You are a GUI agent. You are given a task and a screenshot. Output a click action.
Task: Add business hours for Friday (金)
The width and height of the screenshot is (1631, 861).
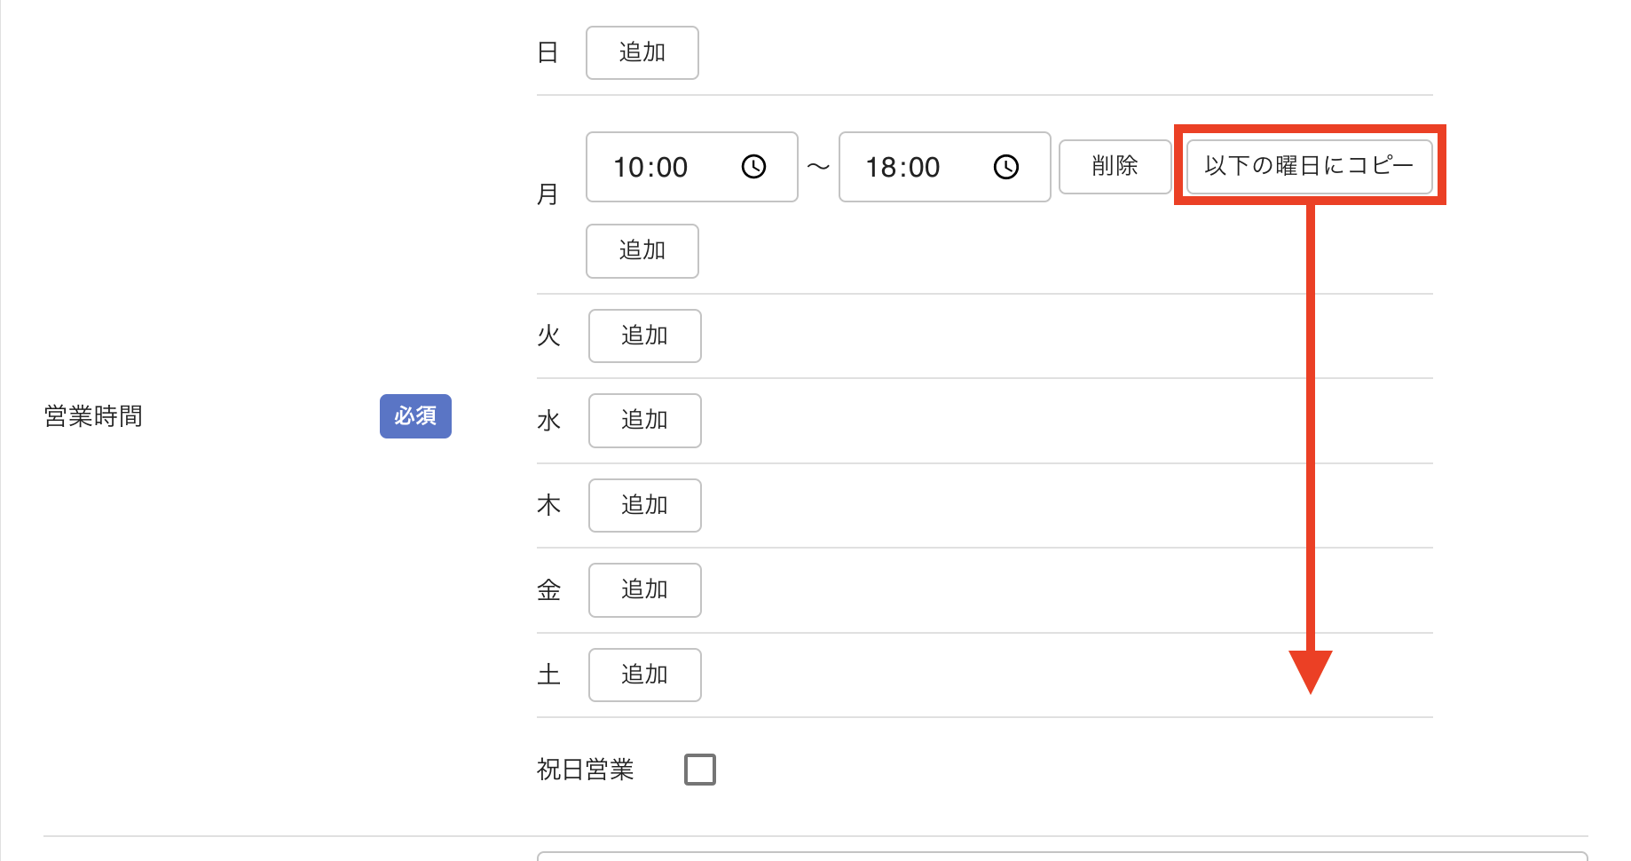tap(644, 590)
